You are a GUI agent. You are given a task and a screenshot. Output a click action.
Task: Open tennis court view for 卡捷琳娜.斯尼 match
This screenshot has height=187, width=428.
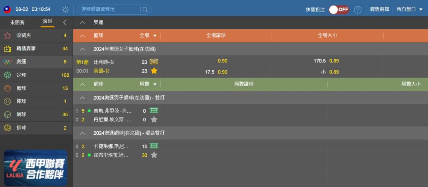154,146
